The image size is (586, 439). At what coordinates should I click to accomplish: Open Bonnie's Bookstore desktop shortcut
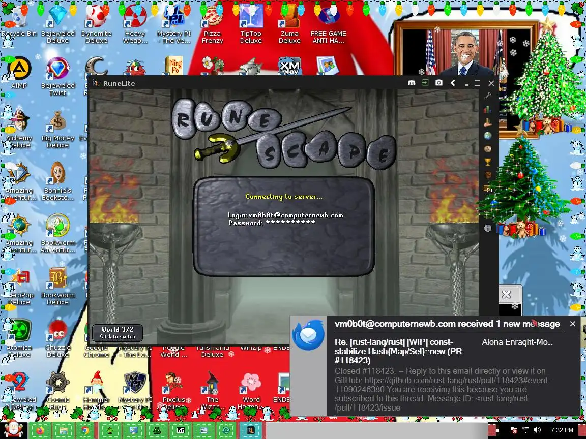[x=58, y=181]
